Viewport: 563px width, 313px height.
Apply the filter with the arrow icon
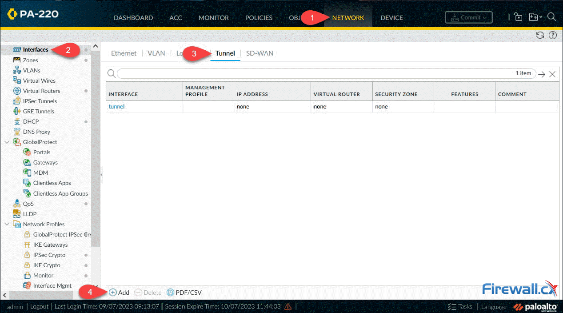(542, 74)
